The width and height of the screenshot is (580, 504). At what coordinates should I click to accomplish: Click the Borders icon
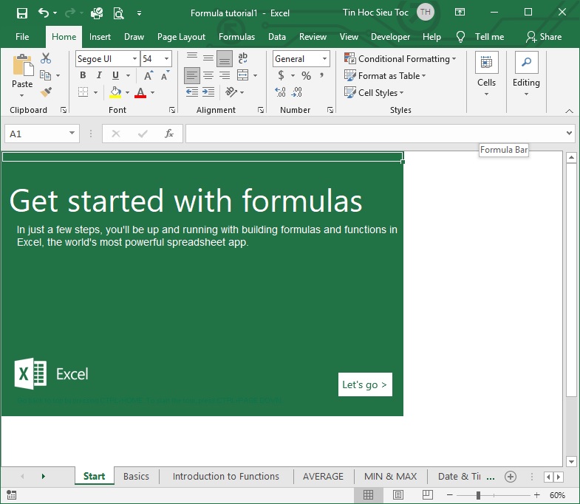click(83, 92)
